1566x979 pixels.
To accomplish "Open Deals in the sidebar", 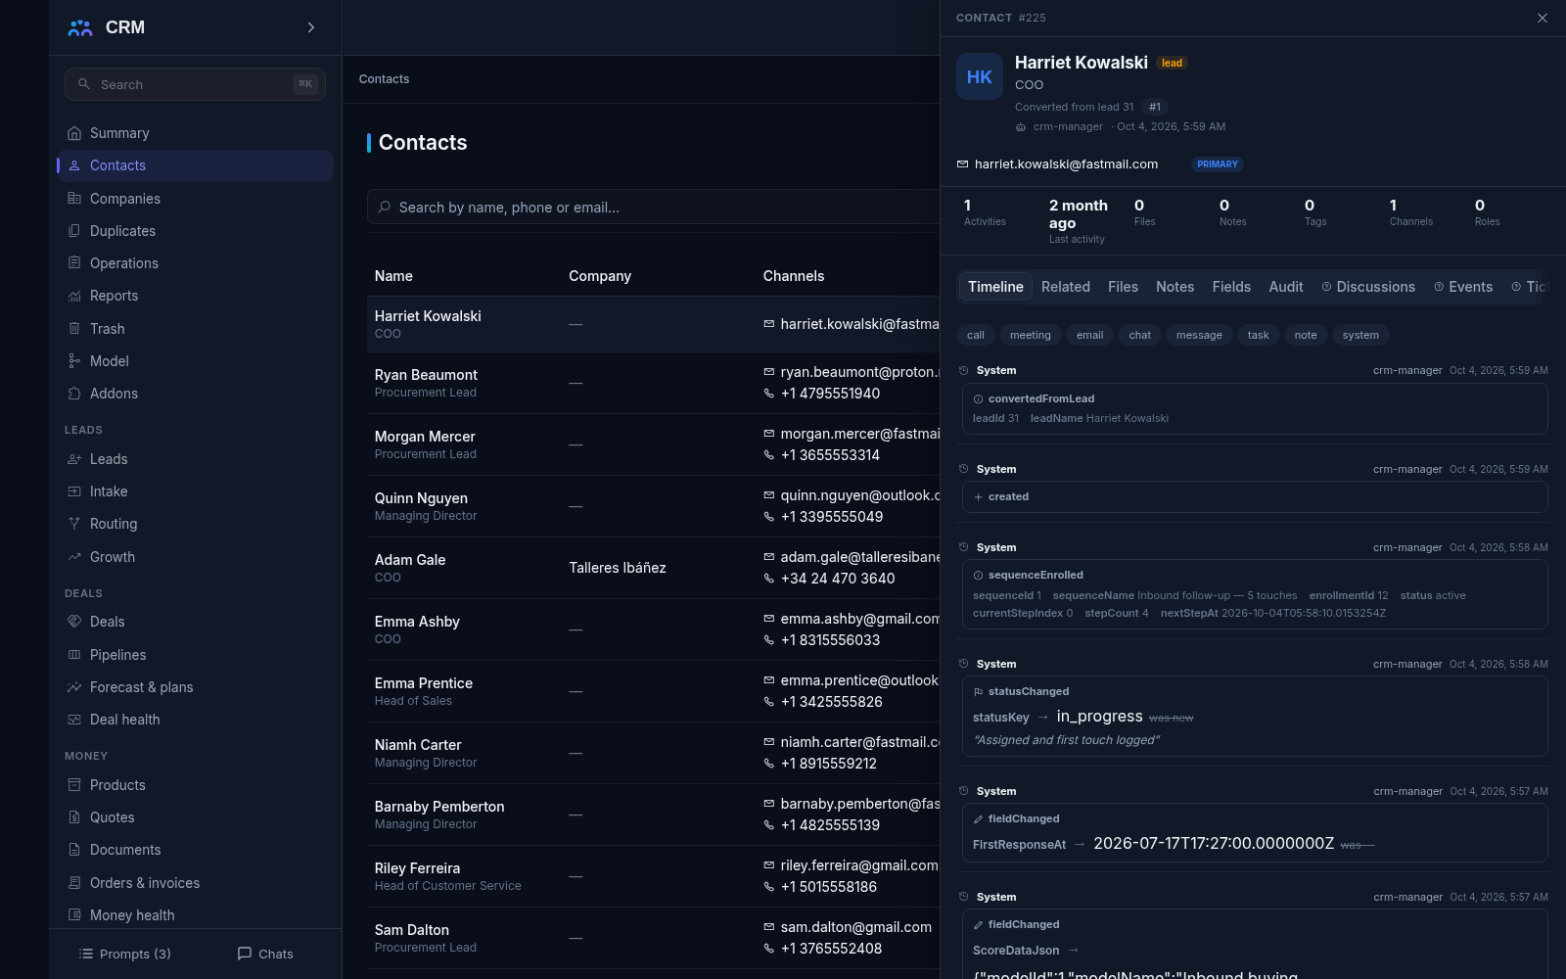I will coord(195,622).
